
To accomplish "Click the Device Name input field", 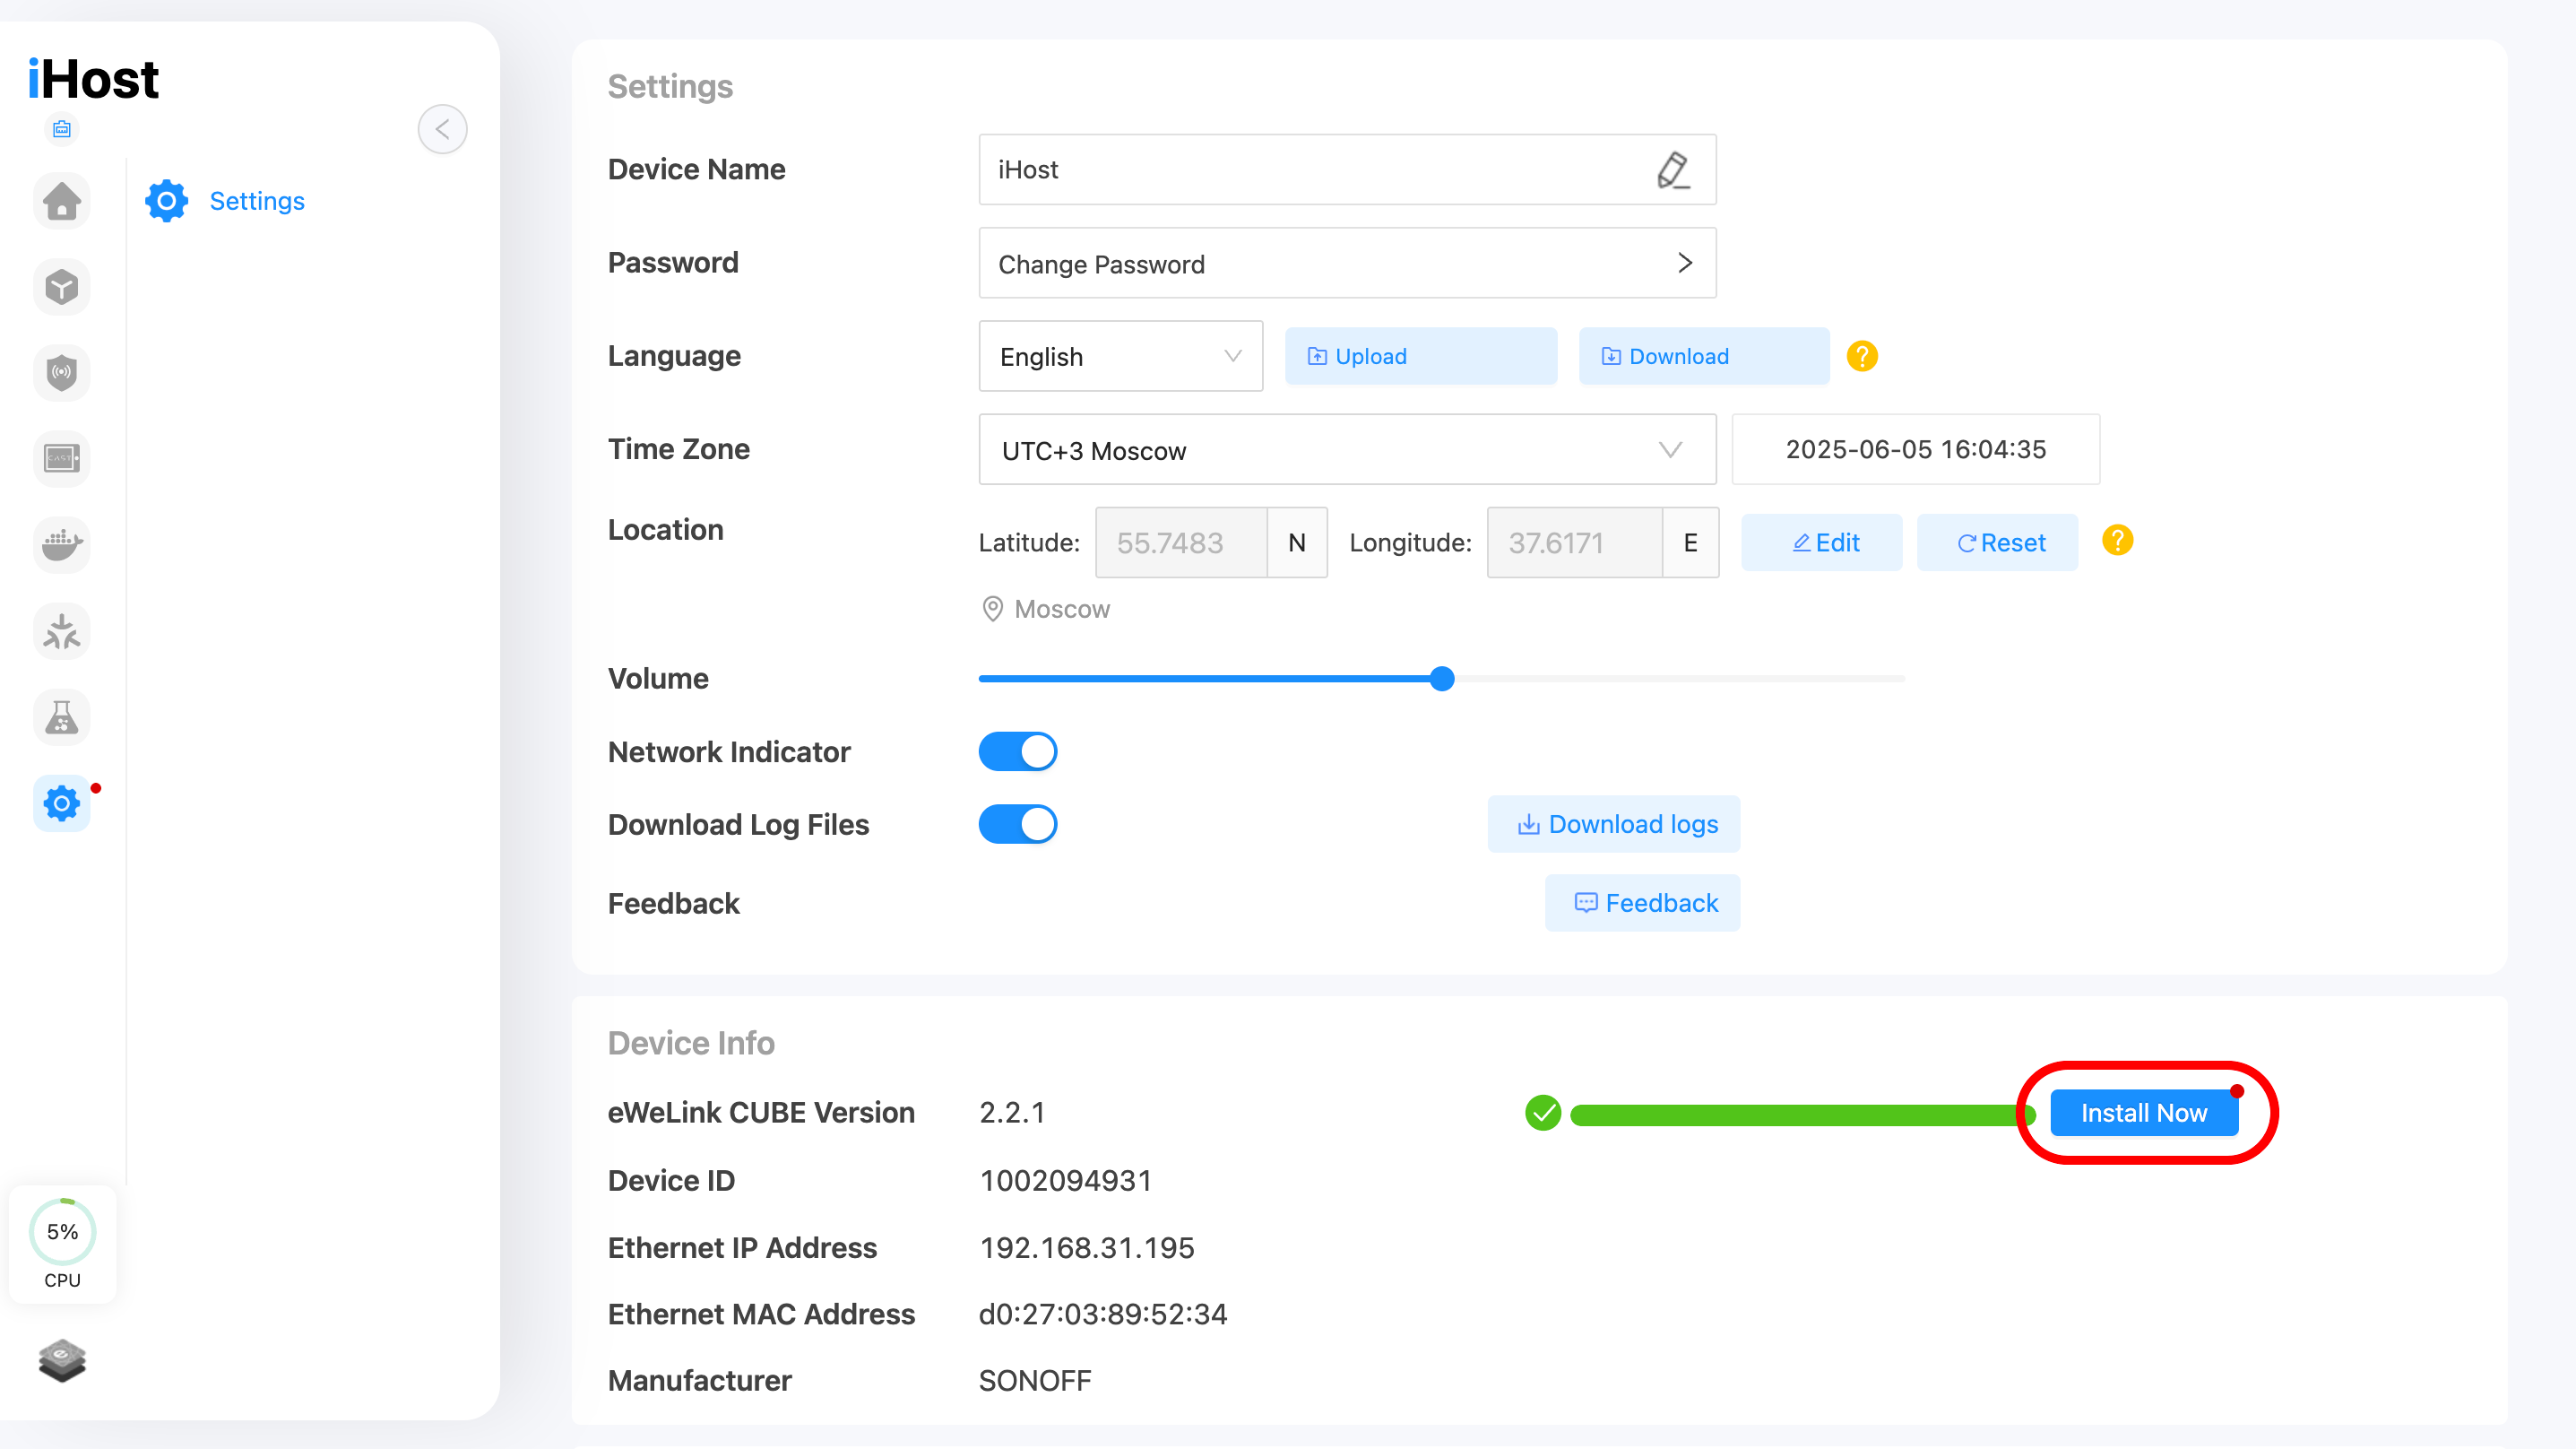I will point(1347,170).
